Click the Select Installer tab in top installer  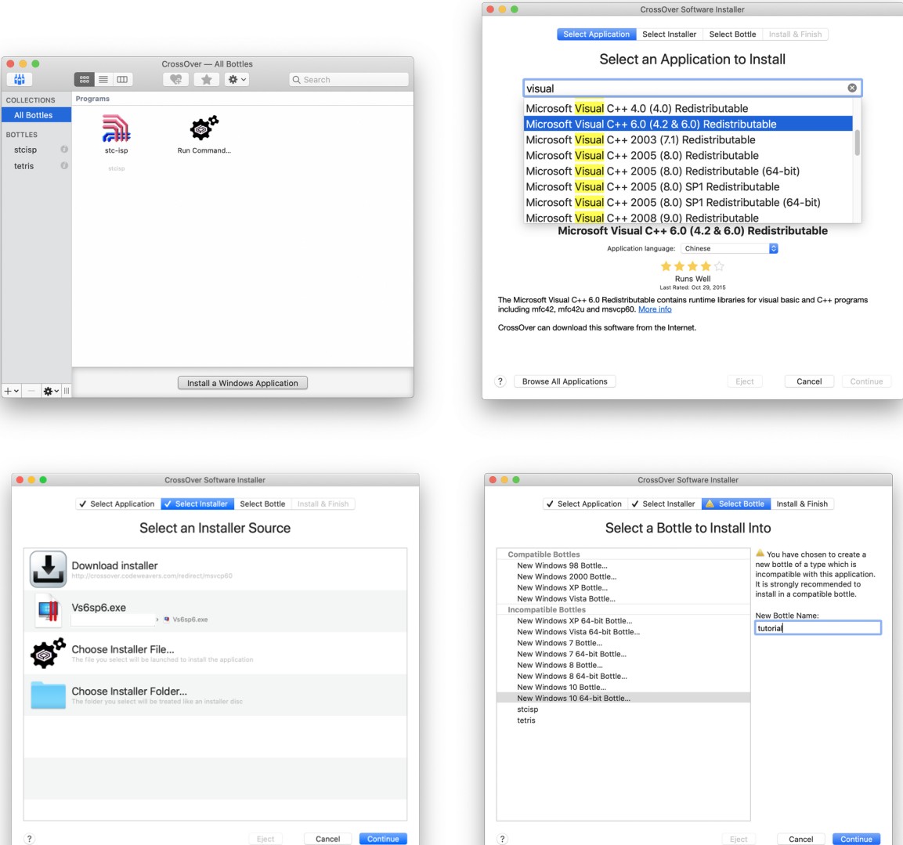(x=669, y=34)
